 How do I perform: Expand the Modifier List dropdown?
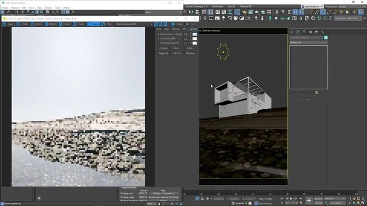click(x=309, y=42)
